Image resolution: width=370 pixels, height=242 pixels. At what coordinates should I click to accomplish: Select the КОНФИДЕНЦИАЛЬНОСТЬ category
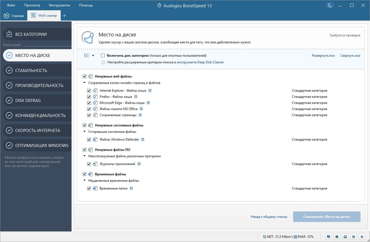37,115
